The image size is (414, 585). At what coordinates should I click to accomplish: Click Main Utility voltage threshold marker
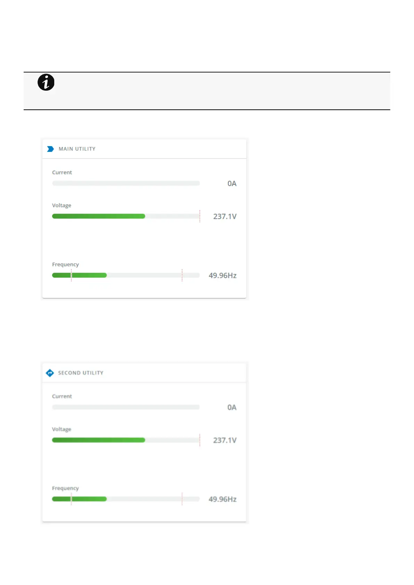pos(200,216)
